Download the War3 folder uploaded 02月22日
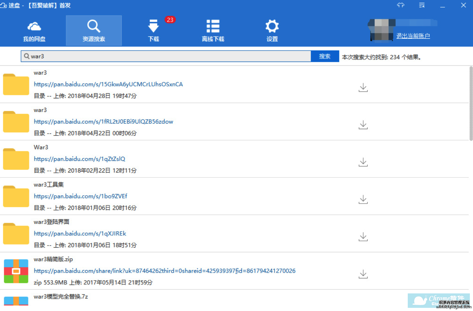The height and width of the screenshot is (311, 473). pyautogui.click(x=363, y=162)
